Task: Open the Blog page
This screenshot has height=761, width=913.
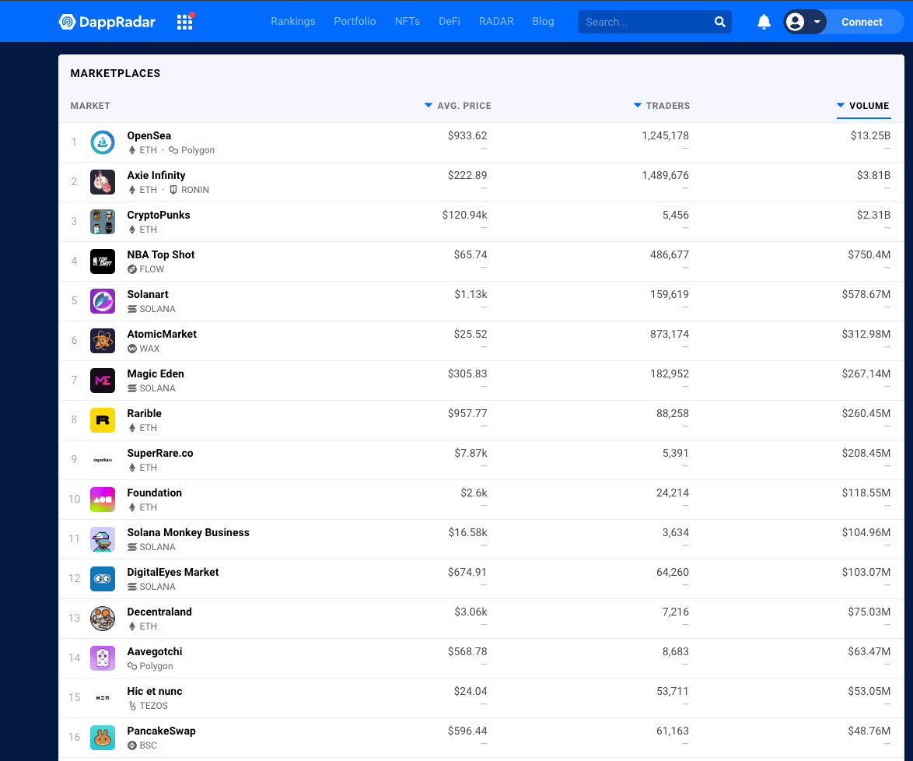Action: (x=543, y=21)
